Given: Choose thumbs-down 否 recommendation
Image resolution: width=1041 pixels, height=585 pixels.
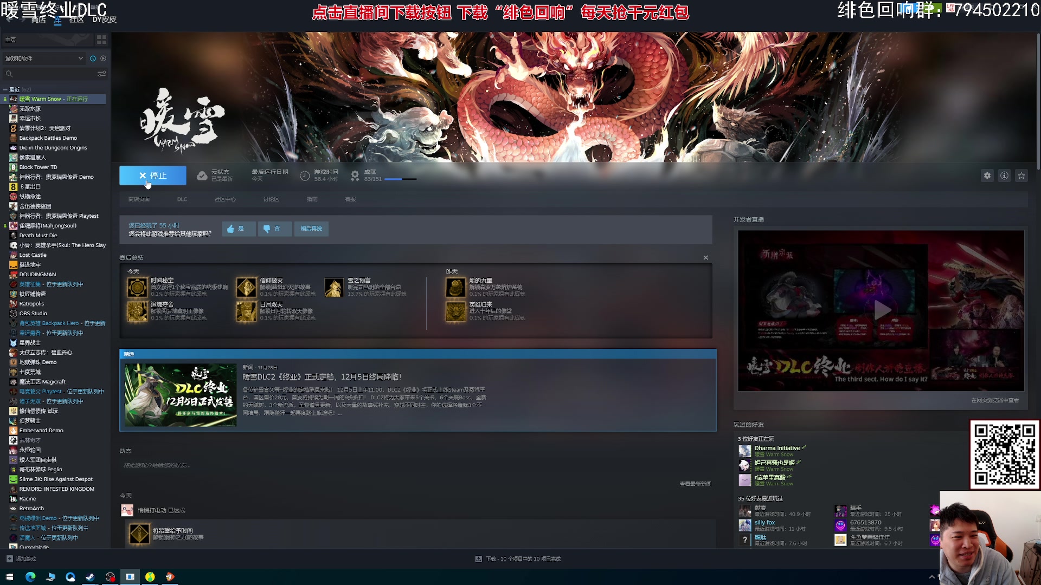Looking at the screenshot, I should coord(274,229).
